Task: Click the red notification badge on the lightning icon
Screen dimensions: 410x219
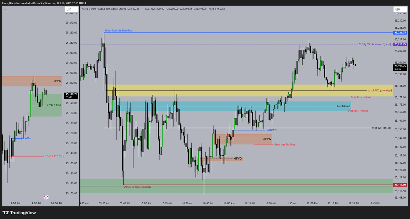Action: [x=48, y=195]
